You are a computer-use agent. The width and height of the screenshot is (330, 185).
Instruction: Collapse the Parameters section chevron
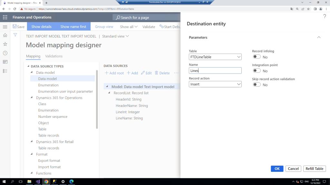319,38
